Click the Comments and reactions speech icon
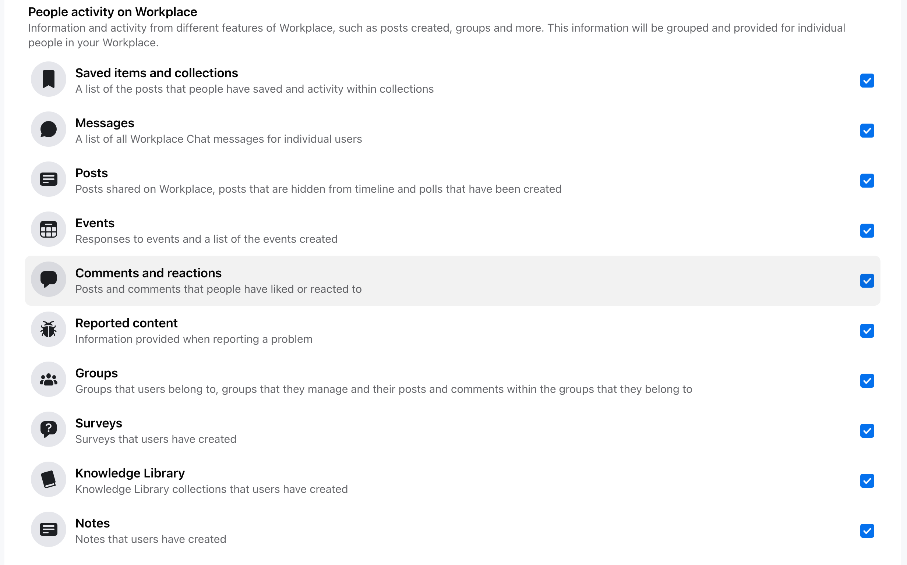This screenshot has height=565, width=907. (x=49, y=280)
